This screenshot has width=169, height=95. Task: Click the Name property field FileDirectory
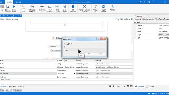coord(163,32)
